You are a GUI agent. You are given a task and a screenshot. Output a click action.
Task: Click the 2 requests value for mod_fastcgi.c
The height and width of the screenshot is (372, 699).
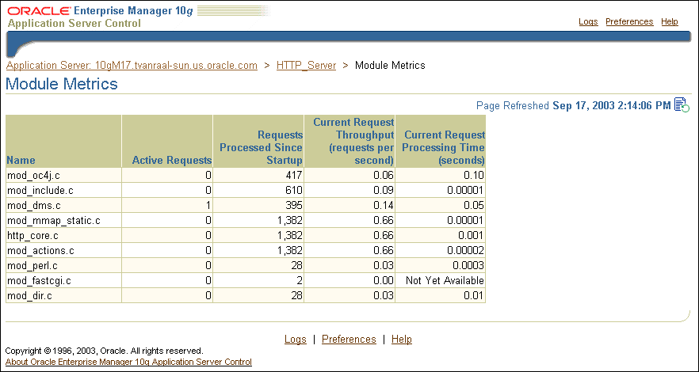[300, 281]
